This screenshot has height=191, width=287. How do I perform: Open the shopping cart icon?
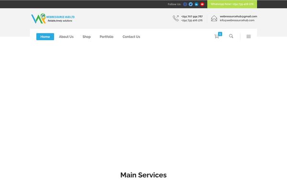tap(217, 36)
